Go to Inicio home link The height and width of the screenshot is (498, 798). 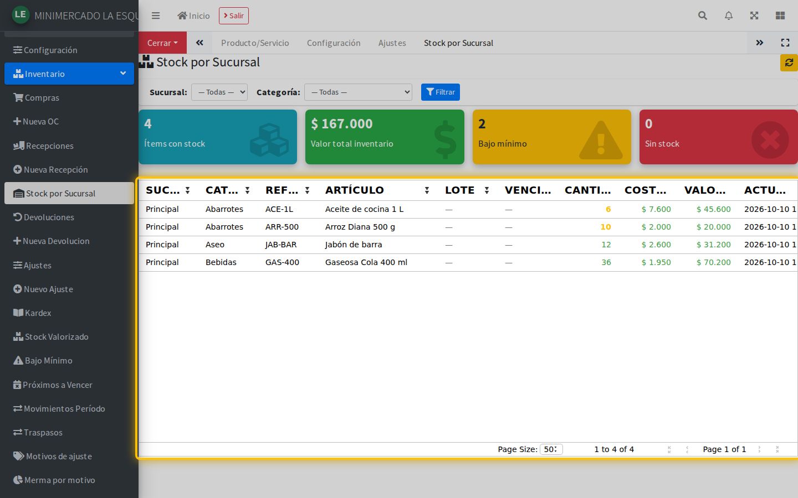(193, 15)
